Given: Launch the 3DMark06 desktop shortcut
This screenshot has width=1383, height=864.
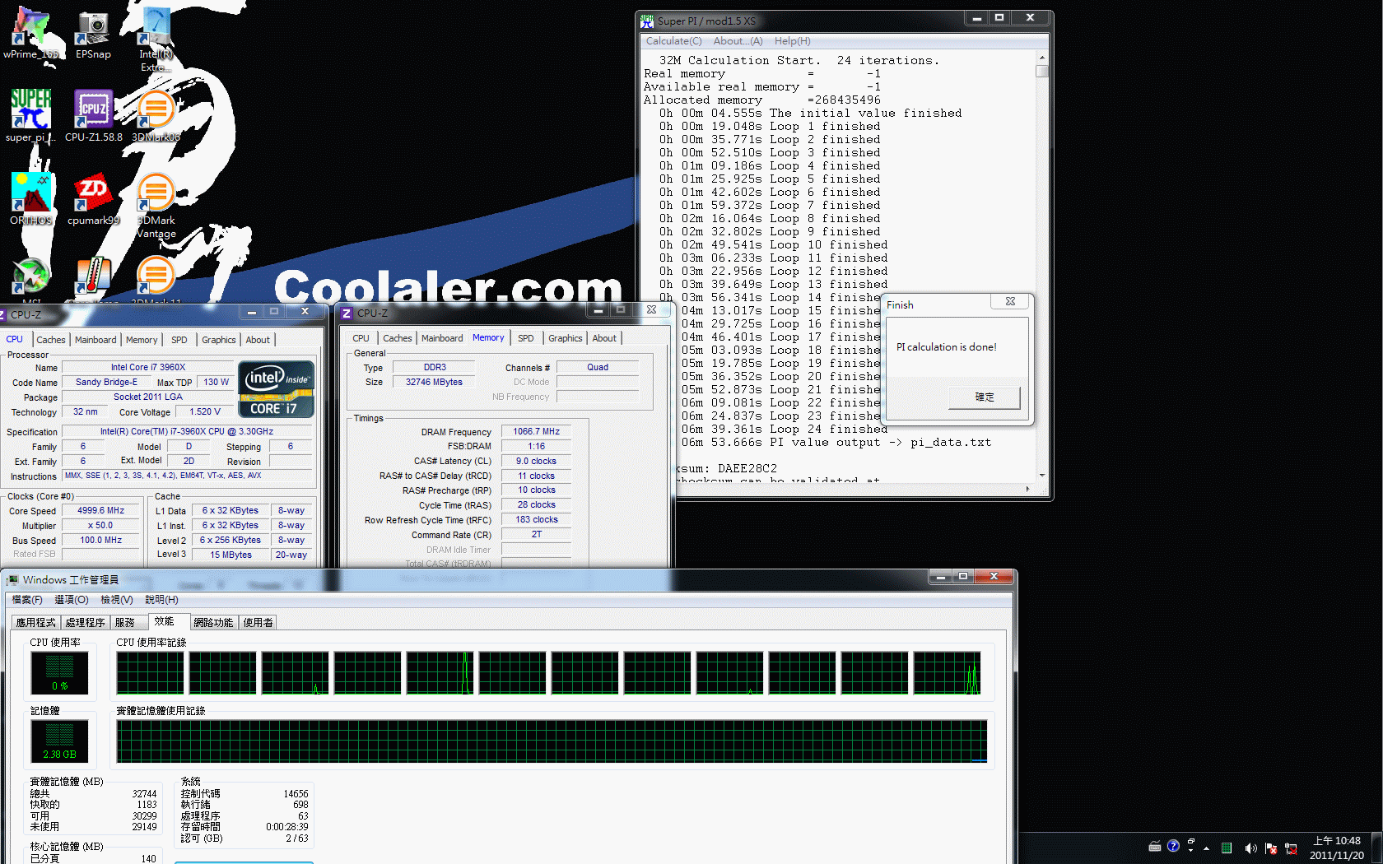Looking at the screenshot, I should tap(156, 115).
